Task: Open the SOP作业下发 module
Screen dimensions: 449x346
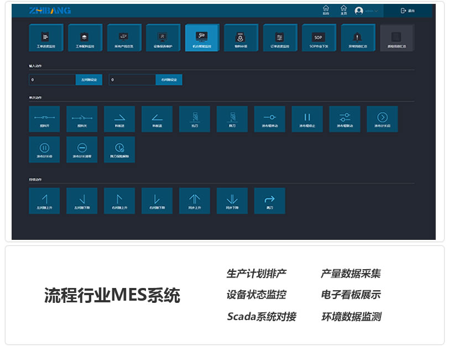Action: (318, 38)
